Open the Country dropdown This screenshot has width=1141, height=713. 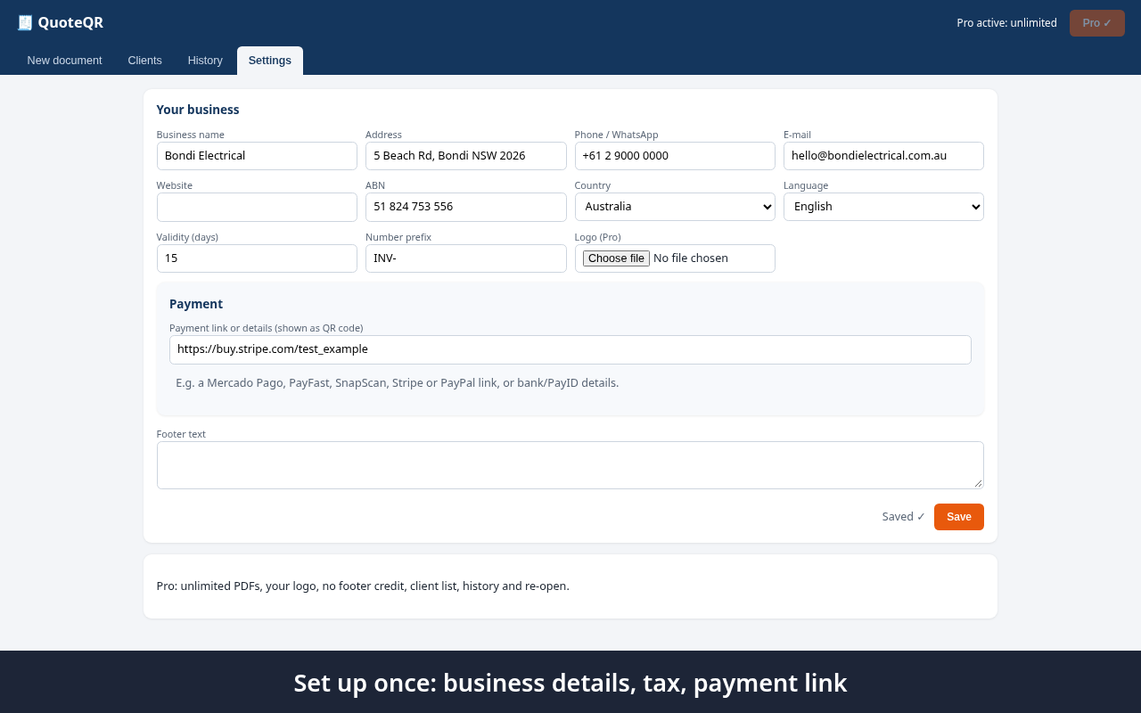[675, 207]
